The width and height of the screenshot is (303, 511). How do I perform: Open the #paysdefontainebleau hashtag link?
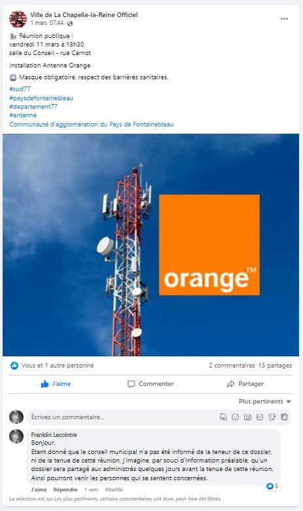(x=41, y=98)
